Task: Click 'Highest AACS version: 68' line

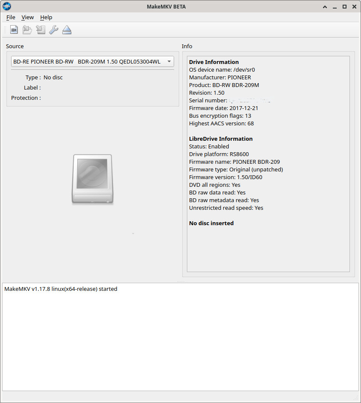Action: [x=221, y=124]
